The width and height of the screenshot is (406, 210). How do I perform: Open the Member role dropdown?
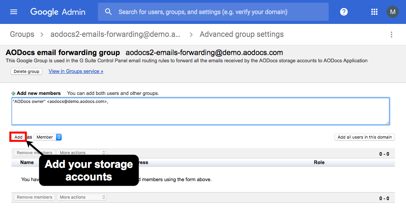point(48,137)
